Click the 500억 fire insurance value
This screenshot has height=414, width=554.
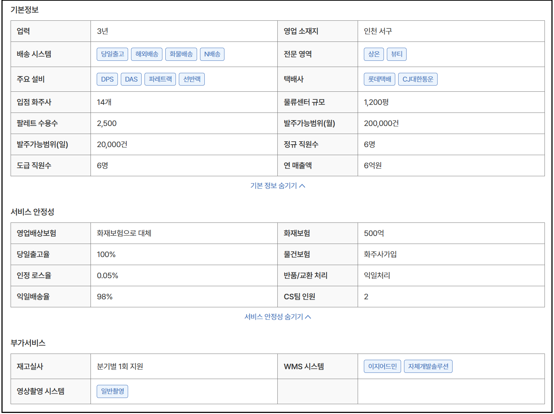(x=374, y=233)
